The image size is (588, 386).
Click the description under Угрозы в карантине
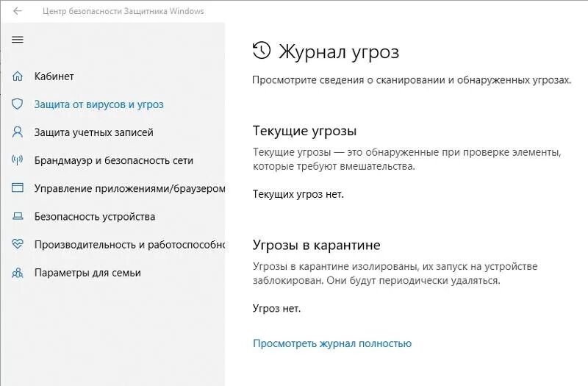[x=395, y=274]
